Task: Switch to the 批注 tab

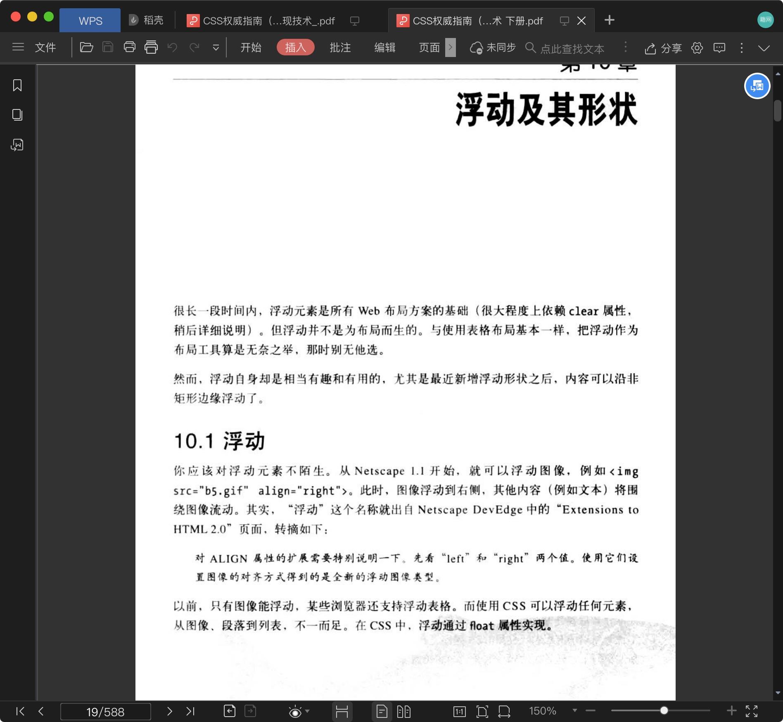Action: click(x=340, y=47)
